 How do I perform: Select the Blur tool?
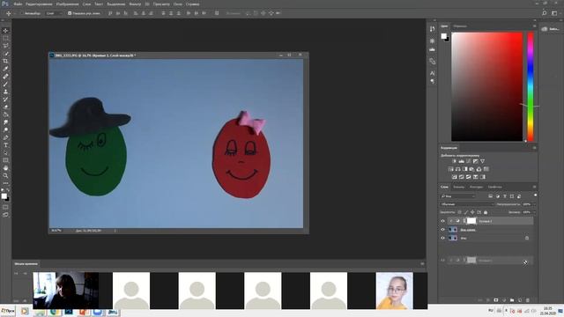(x=5, y=122)
